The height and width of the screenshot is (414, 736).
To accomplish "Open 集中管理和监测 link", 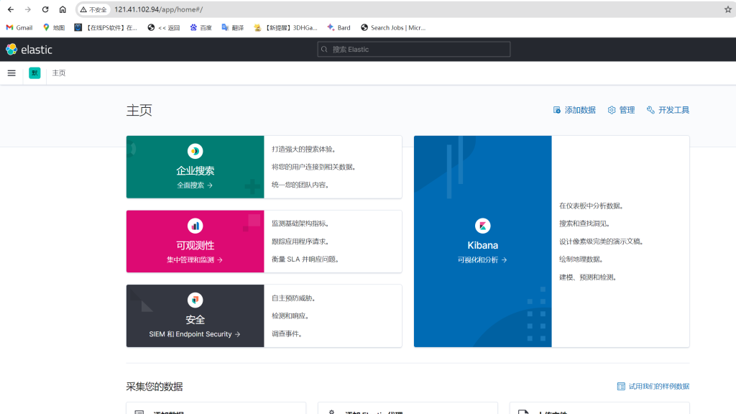I will coord(195,260).
